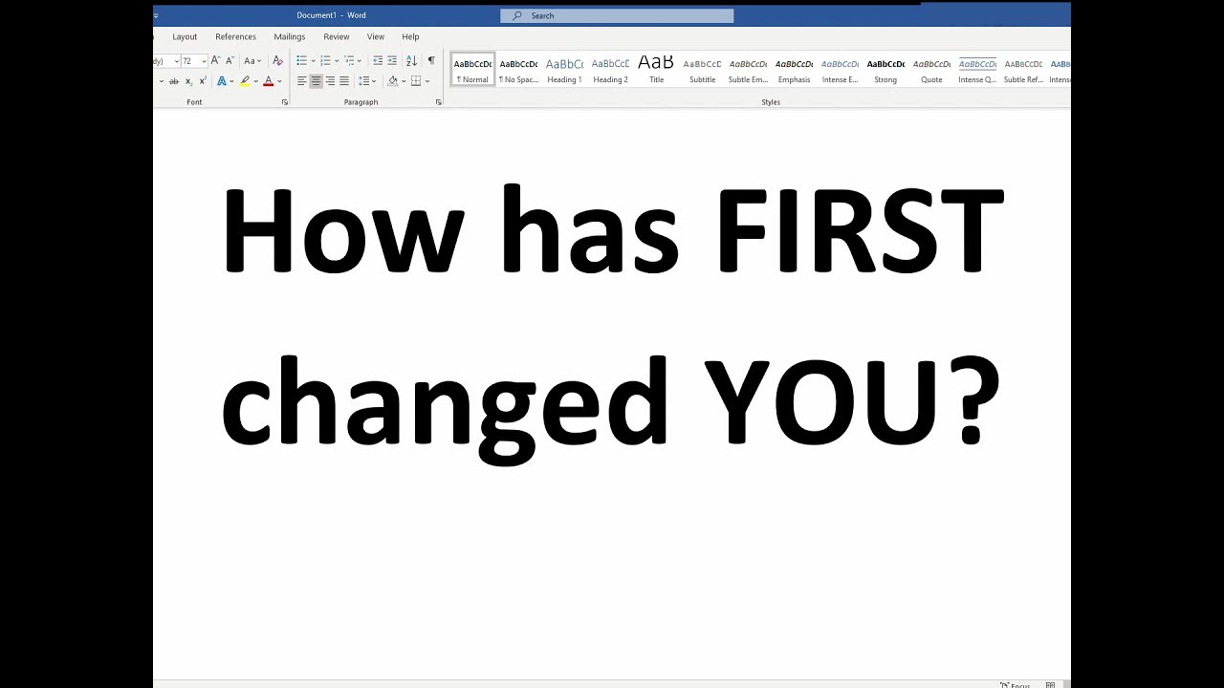Align text to the right
This screenshot has width=1224, height=688.
click(330, 81)
